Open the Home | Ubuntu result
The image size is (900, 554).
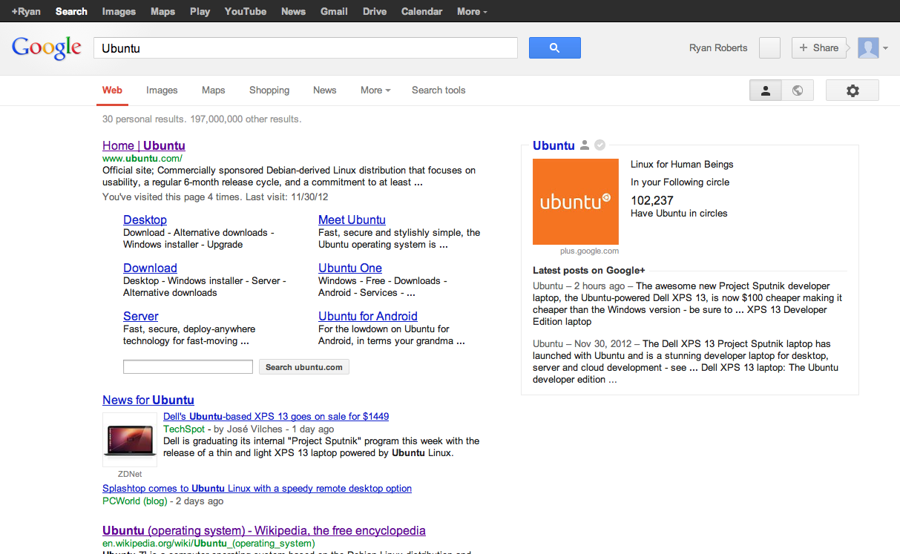pos(144,145)
